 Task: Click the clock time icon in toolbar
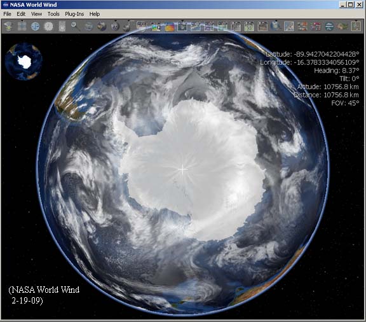pyautogui.click(x=49, y=27)
